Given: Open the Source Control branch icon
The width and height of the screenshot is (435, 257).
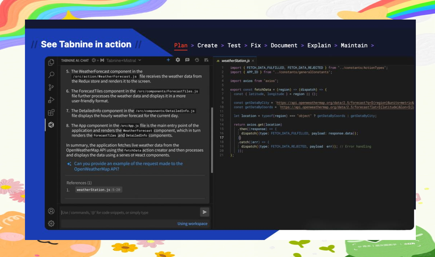Looking at the screenshot, I should click(x=51, y=87).
